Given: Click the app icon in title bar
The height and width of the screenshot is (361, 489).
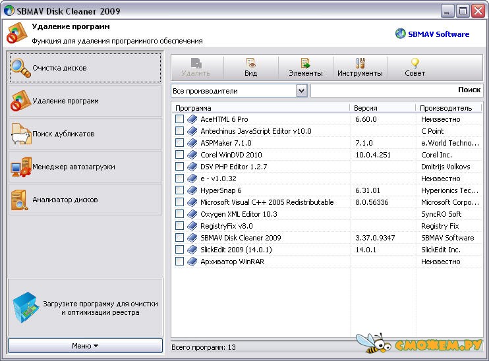Looking at the screenshot, I should pos(9,11).
